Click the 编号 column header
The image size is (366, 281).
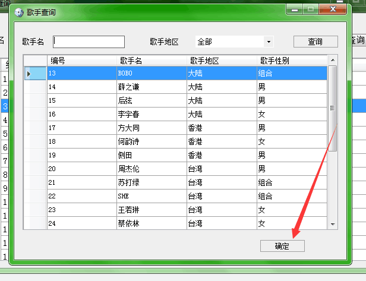coord(82,61)
